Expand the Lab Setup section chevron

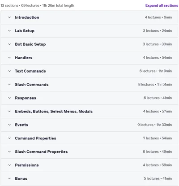(x=9, y=31)
